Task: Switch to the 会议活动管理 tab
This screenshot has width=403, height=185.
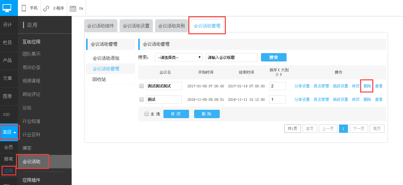Action: pos(207,26)
